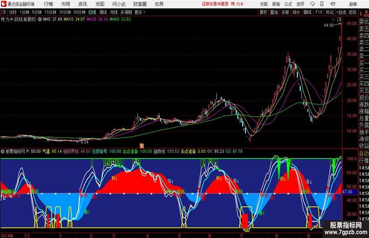Open the 选项 menu
The width and height of the screenshot is (369, 238).
pyautogui.click(x=300, y=4)
